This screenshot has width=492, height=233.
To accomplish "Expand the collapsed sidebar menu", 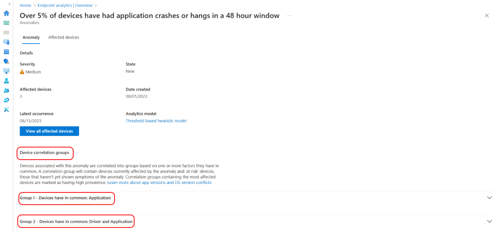I will click(x=9, y=4).
